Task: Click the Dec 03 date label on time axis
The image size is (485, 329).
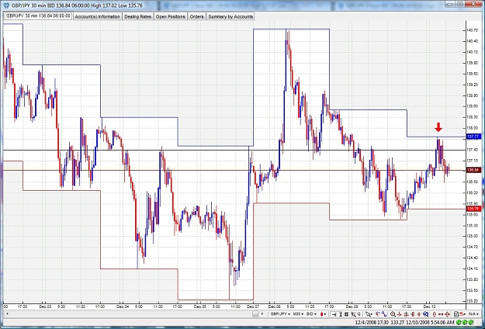Action: click(x=45, y=306)
